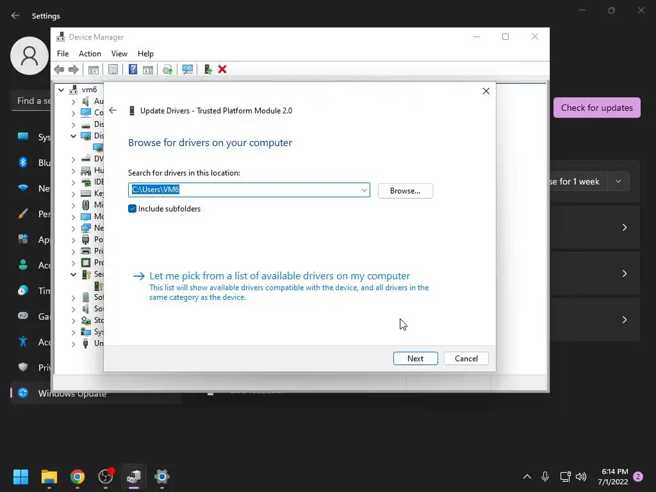656x492 pixels.
Task: Click the Security devices category key icon
Action: pyautogui.click(x=86, y=274)
